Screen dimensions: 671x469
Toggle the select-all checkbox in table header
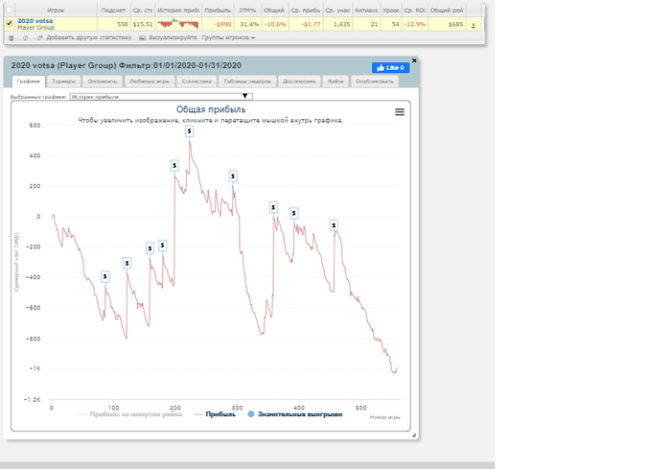tap(9, 10)
